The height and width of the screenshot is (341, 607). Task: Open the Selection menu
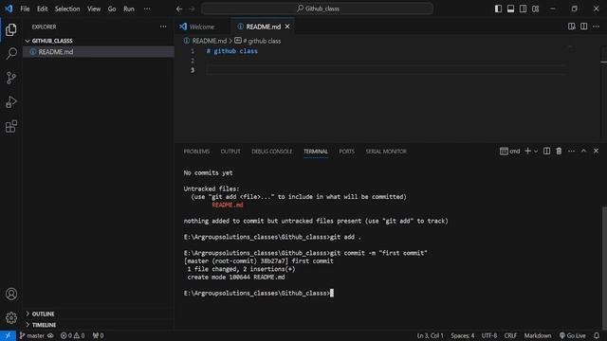point(67,9)
